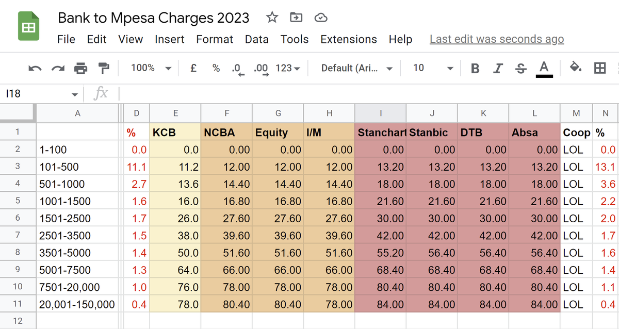Open the Extensions menu
The image size is (619, 329).
click(349, 39)
